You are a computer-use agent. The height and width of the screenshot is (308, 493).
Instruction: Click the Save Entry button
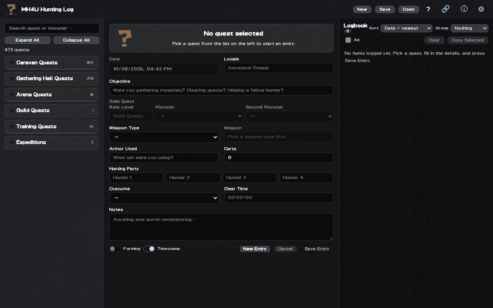point(317,249)
